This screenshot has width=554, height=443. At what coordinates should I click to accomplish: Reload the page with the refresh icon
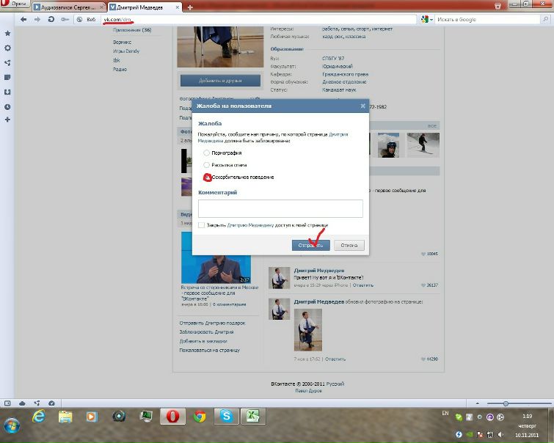(51, 19)
